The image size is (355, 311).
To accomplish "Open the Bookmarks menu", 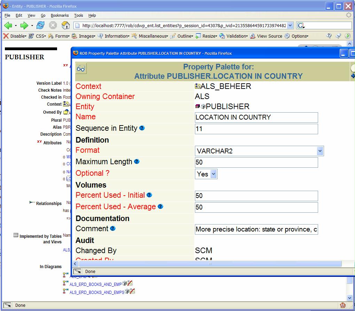I will (60, 15).
